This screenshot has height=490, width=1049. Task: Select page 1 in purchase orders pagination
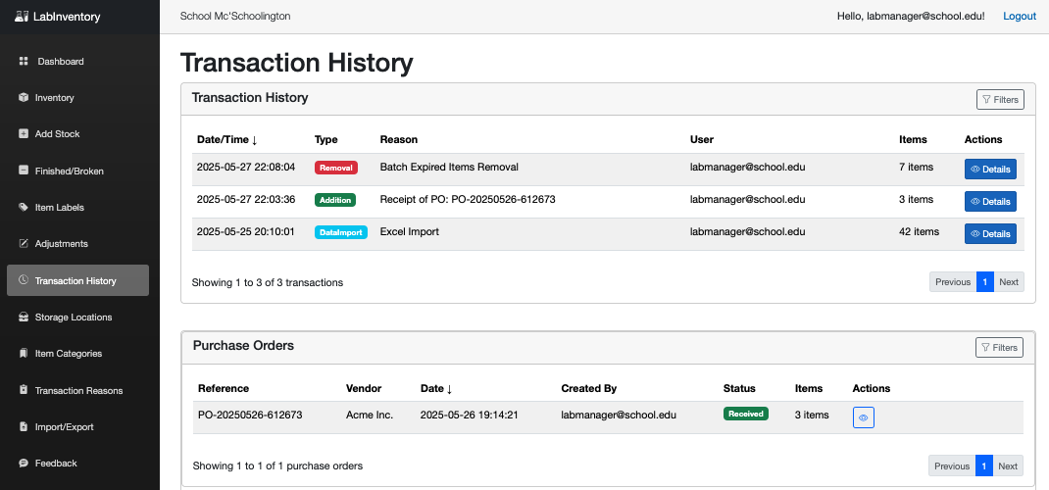click(984, 465)
